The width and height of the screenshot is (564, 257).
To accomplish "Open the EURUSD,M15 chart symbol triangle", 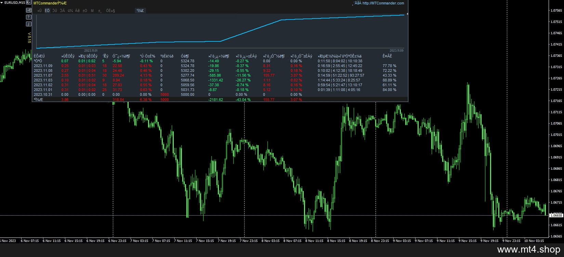I will (x=2, y=3).
